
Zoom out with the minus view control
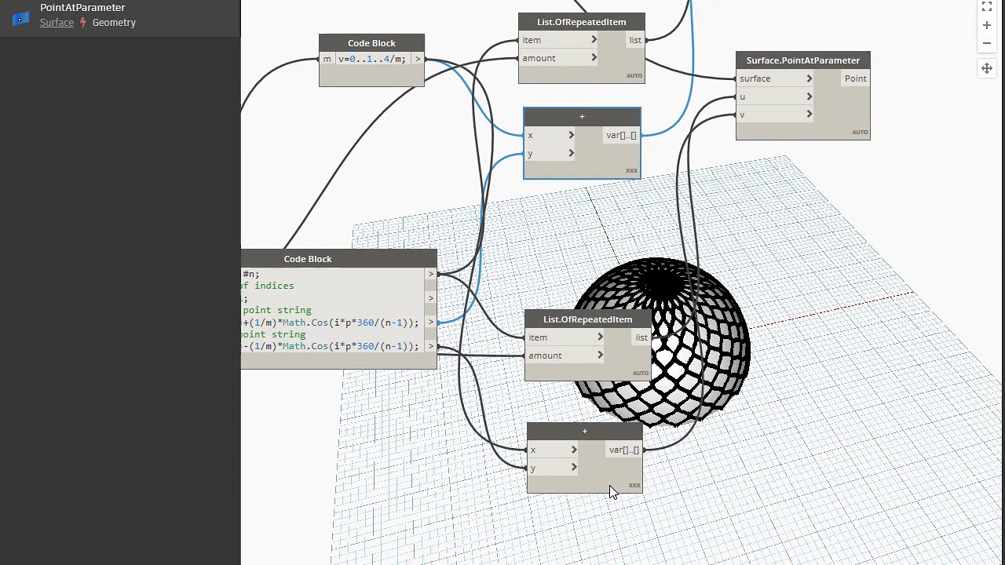tap(987, 43)
